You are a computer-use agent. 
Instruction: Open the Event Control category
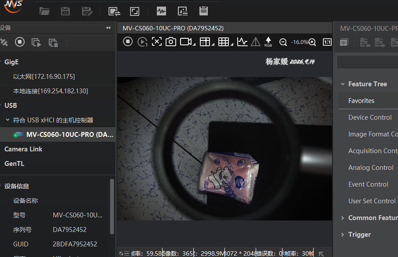pyautogui.click(x=368, y=184)
